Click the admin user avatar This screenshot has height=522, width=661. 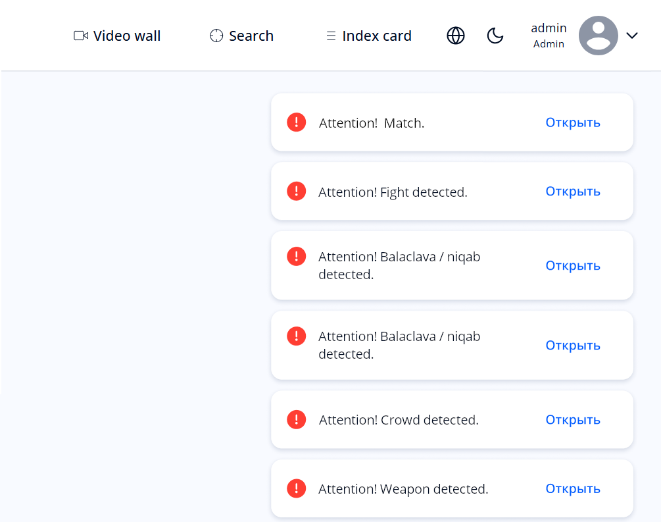(x=598, y=36)
